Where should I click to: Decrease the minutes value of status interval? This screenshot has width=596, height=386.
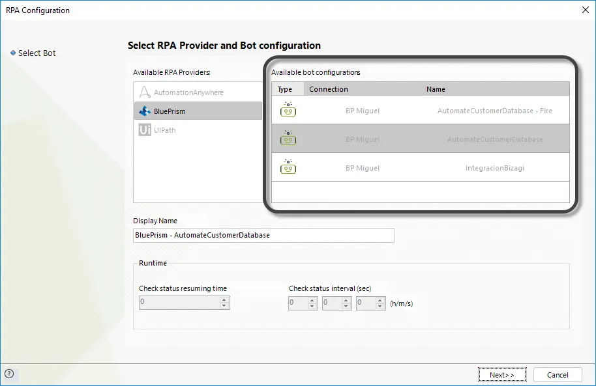click(346, 306)
